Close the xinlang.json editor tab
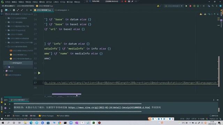 69,10
